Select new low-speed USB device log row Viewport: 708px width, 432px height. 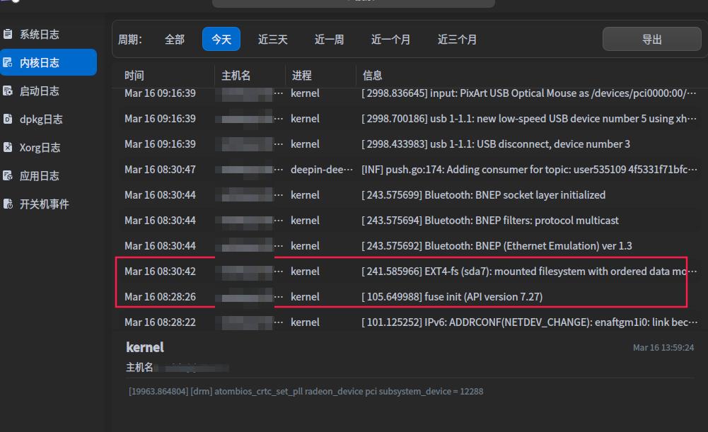410,119
